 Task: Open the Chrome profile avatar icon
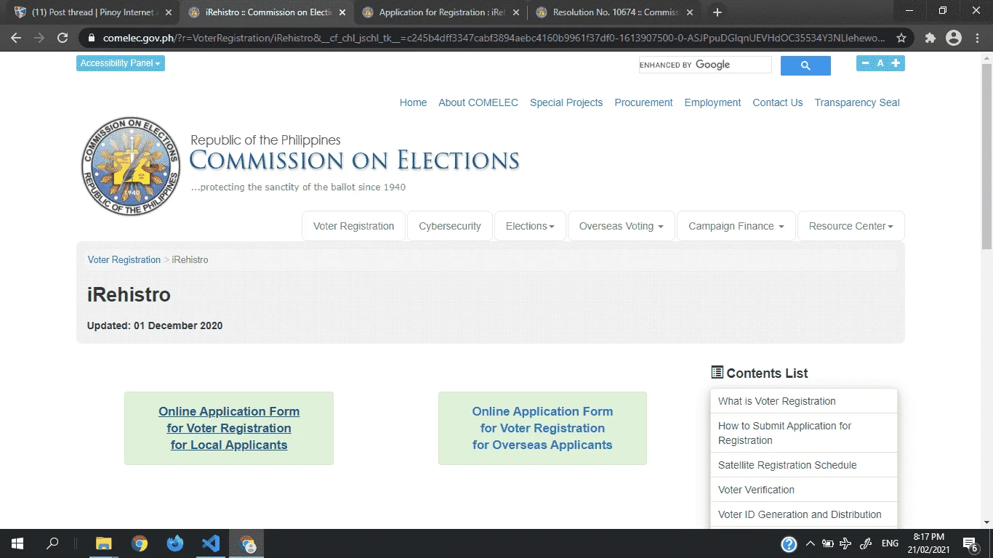pos(953,38)
